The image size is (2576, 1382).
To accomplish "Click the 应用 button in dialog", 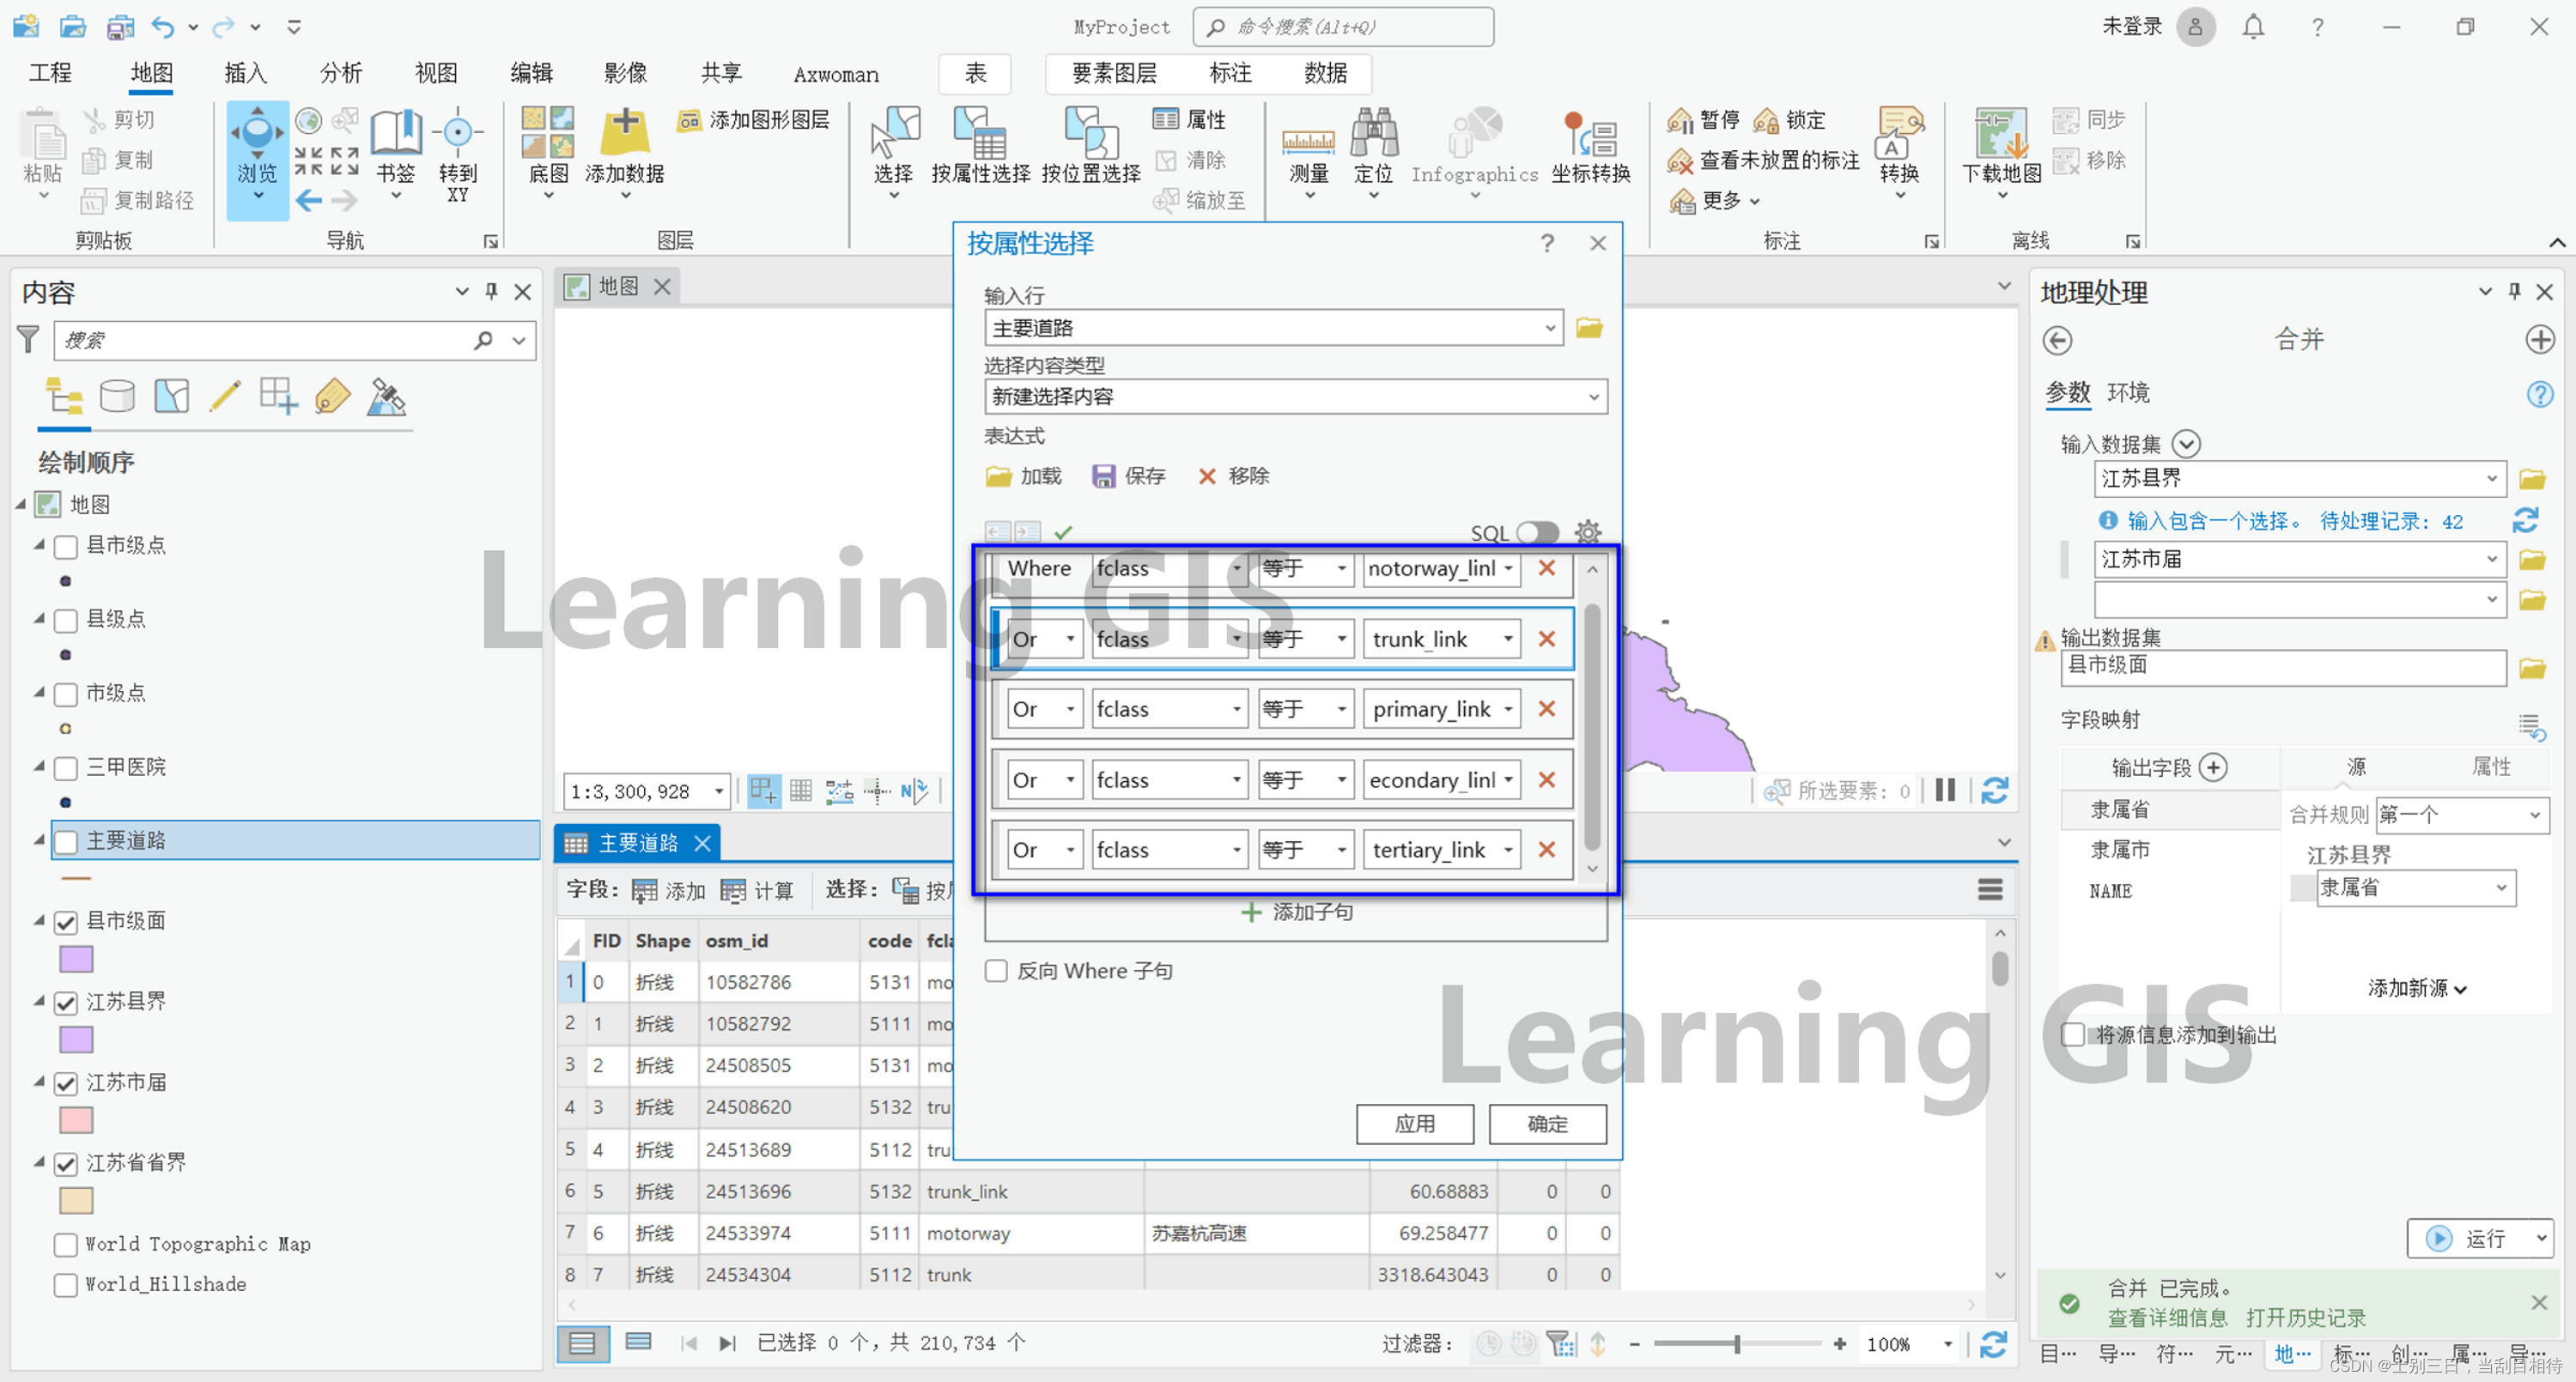I will pyautogui.click(x=1411, y=1123).
